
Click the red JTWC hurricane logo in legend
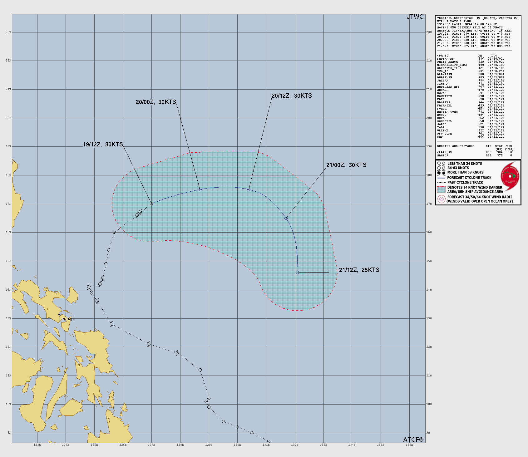click(510, 176)
